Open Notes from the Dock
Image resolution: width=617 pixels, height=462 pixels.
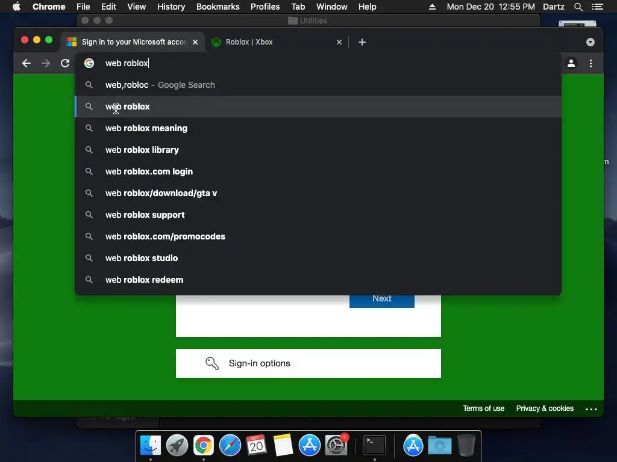(x=283, y=445)
